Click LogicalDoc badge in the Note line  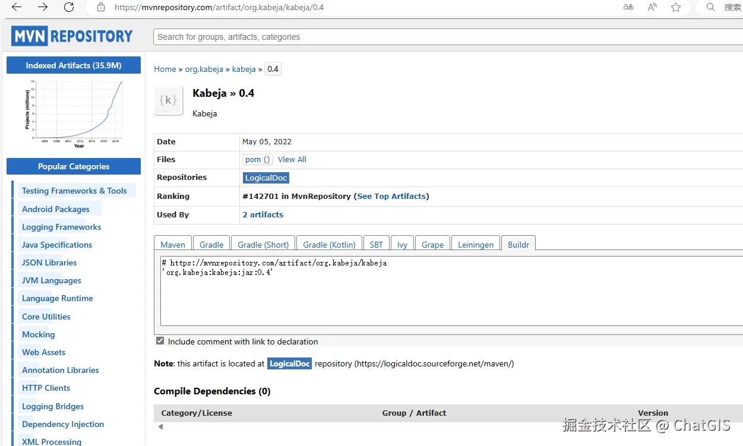coord(289,363)
